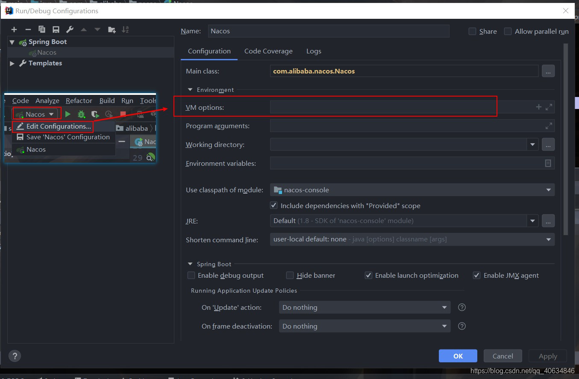The width and height of the screenshot is (579, 379).
Task: Open the Code menu in inset
Action: 21,100
